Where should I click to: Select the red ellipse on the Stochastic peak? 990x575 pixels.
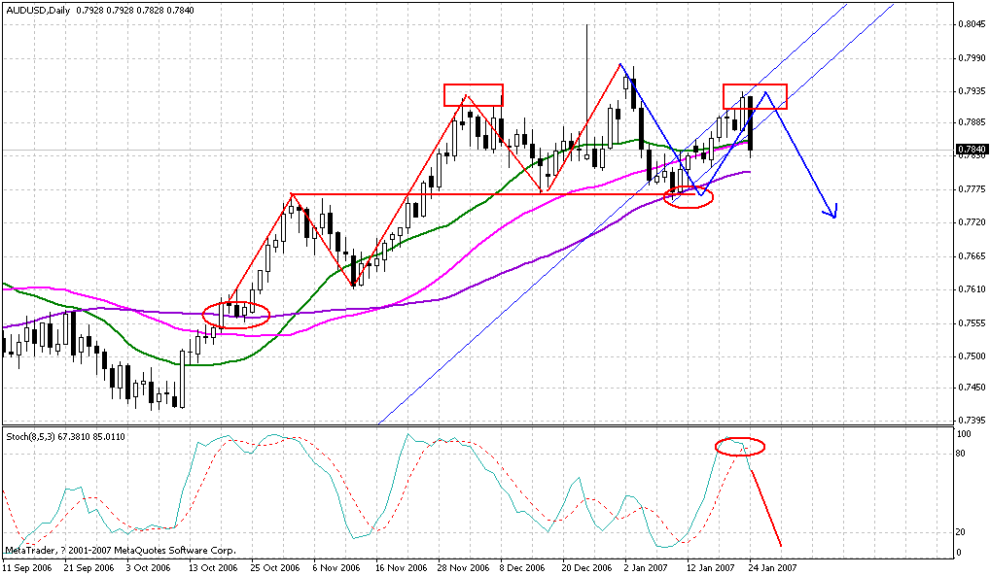739,448
